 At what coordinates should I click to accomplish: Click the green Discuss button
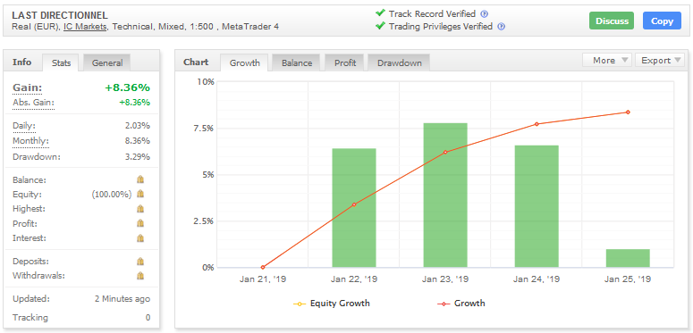[x=612, y=21]
